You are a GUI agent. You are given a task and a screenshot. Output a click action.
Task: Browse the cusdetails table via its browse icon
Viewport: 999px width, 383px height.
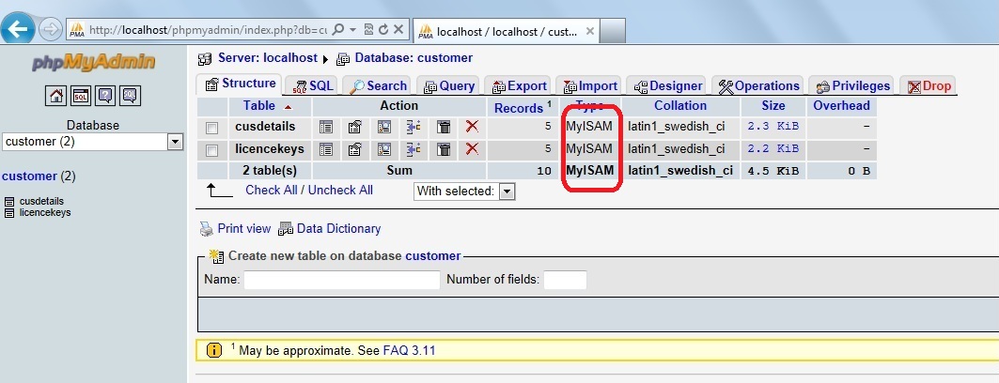click(326, 128)
